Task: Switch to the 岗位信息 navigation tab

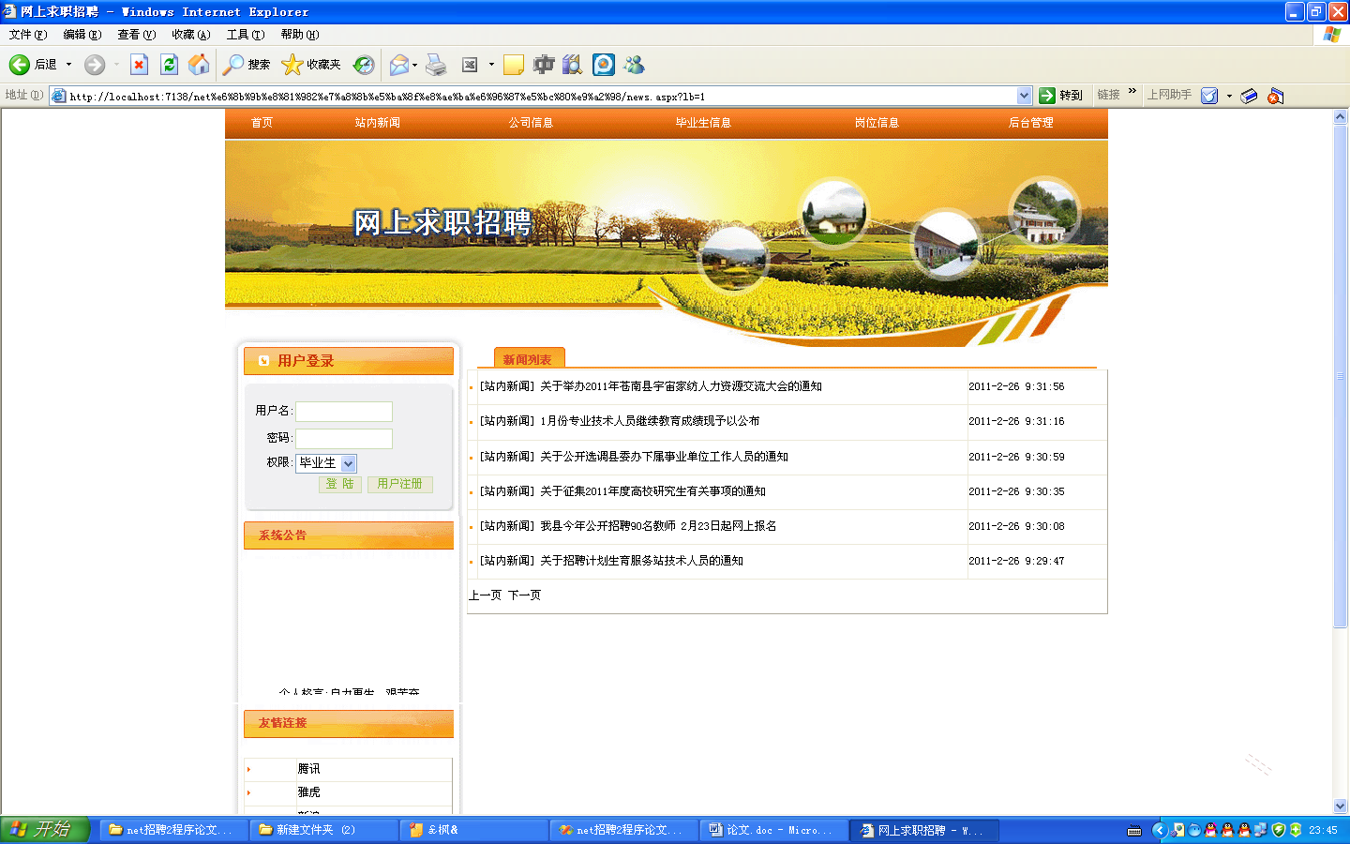Action: [x=876, y=122]
